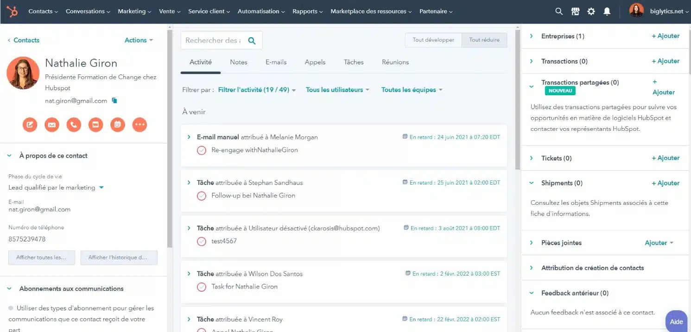Click '+ Ajouter' next to Entreprises (1)

click(666, 36)
